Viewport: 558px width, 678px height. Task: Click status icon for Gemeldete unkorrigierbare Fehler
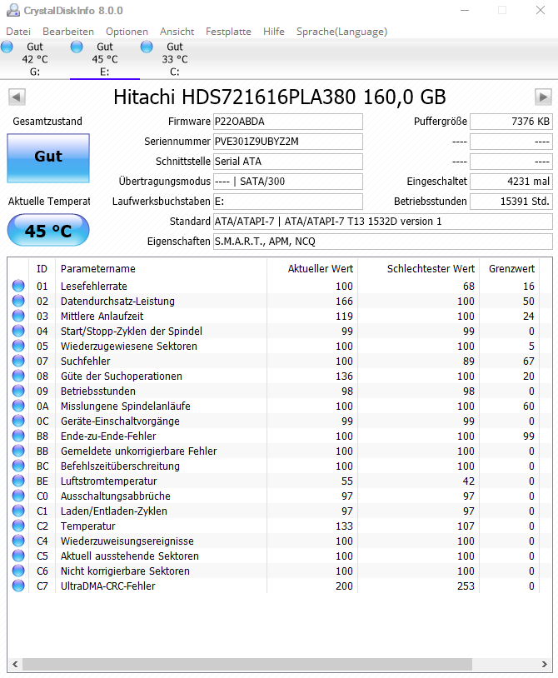coord(18,451)
